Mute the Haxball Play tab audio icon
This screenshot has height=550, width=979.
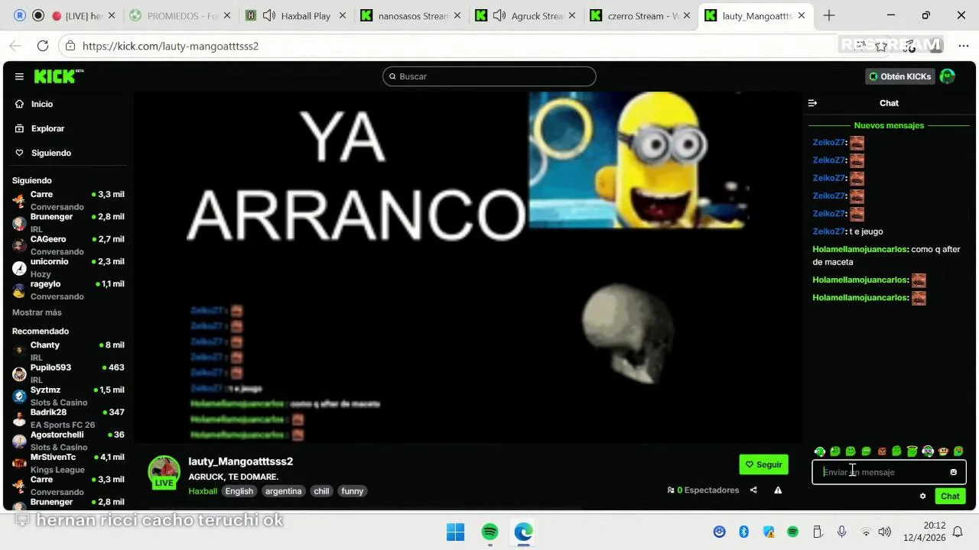(269, 15)
